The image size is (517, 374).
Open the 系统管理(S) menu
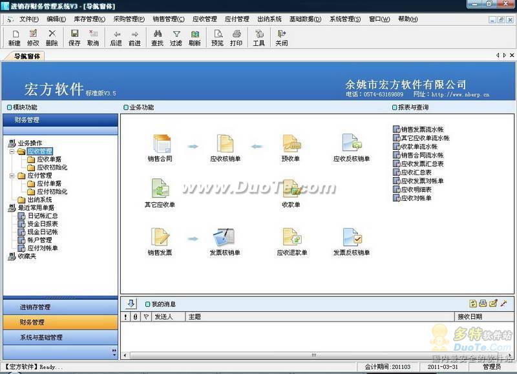pyautogui.click(x=345, y=19)
